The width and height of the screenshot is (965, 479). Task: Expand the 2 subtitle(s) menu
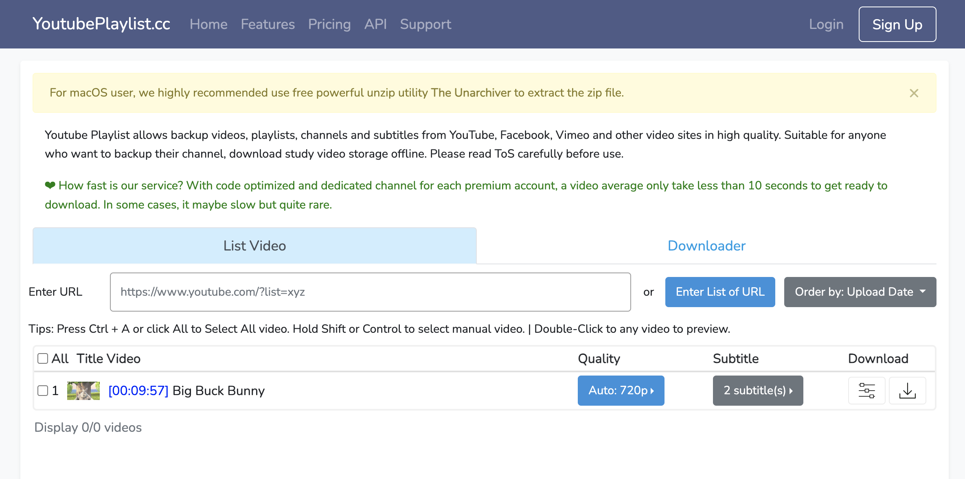coord(758,391)
